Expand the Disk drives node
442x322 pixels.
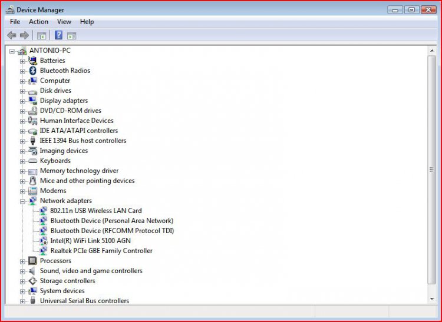pyautogui.click(x=22, y=91)
